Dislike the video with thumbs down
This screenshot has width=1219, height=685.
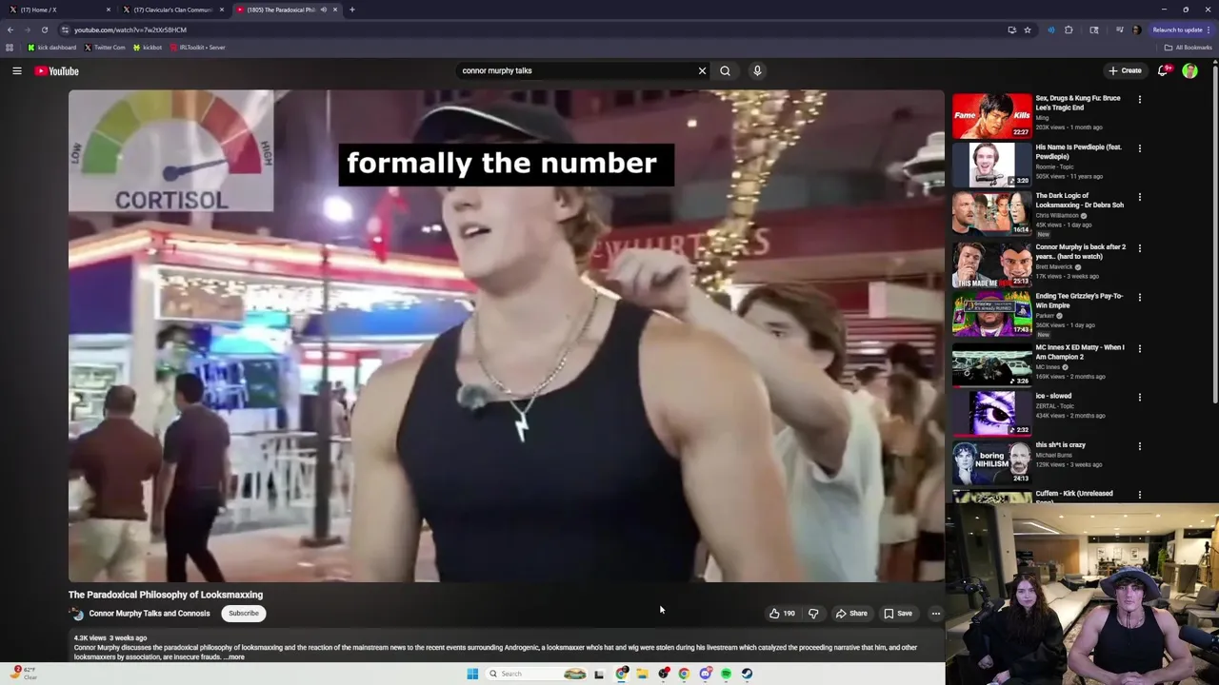coord(813,614)
